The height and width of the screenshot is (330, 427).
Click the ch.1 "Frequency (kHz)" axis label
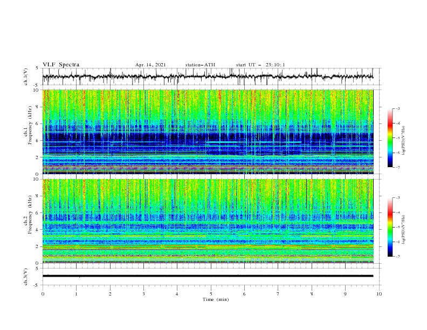tap(31, 126)
